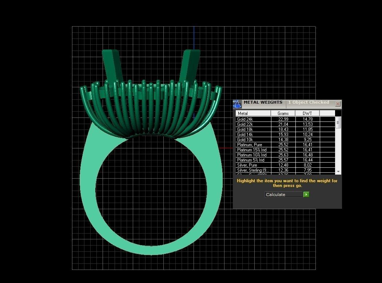
Task: Click Platinum, Pure grams value 25,52
Action: (283, 145)
